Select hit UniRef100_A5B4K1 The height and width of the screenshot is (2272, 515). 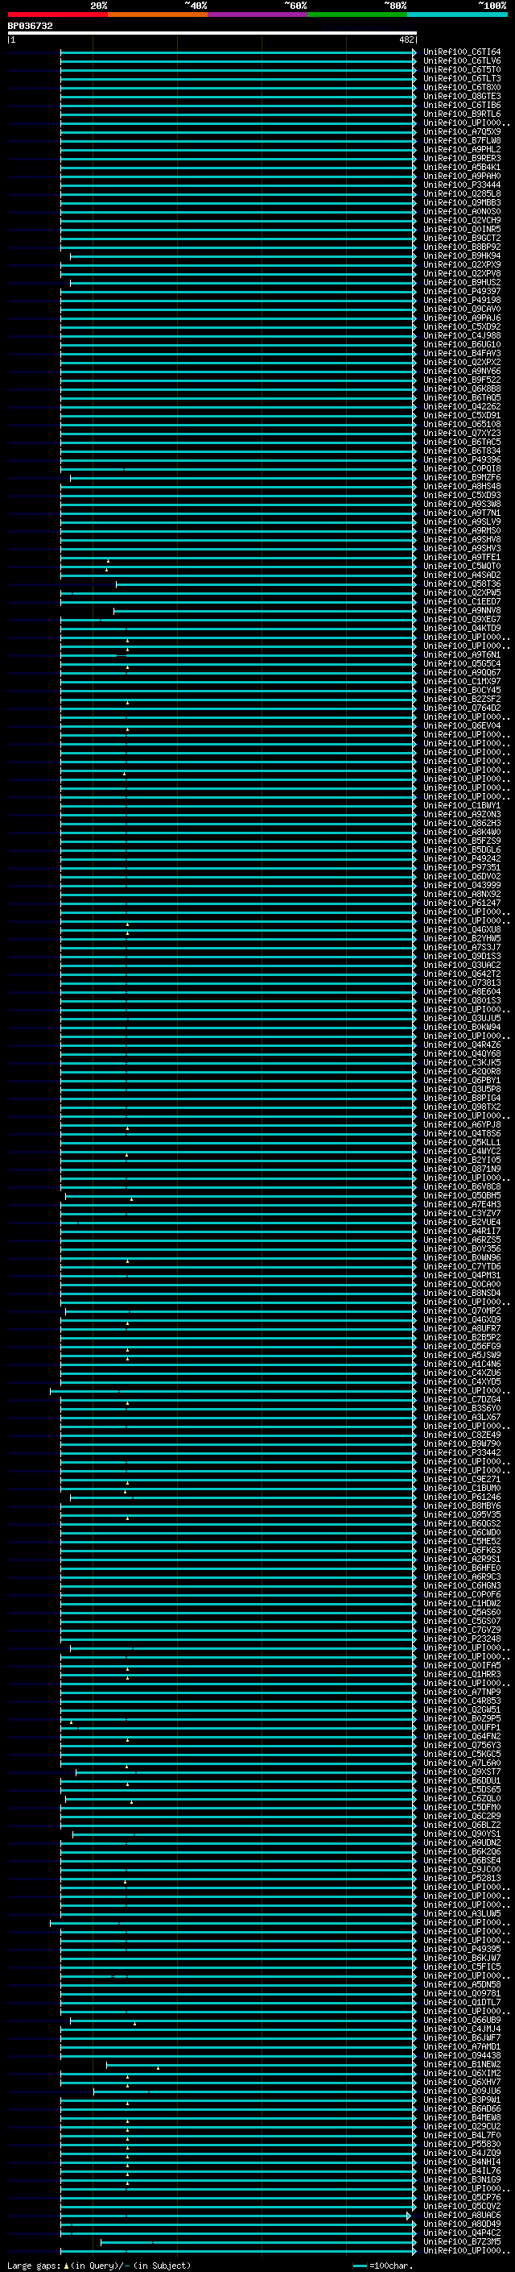(x=462, y=167)
